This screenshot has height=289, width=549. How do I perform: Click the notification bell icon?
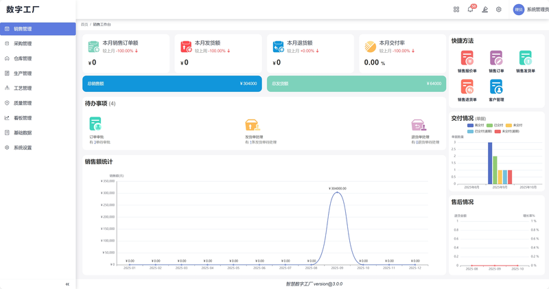click(471, 10)
